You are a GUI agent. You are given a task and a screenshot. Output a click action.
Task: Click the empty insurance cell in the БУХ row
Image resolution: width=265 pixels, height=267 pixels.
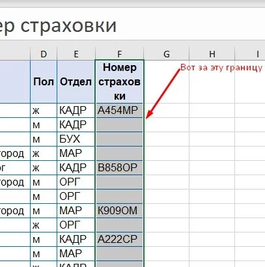pyautogui.click(x=120, y=139)
